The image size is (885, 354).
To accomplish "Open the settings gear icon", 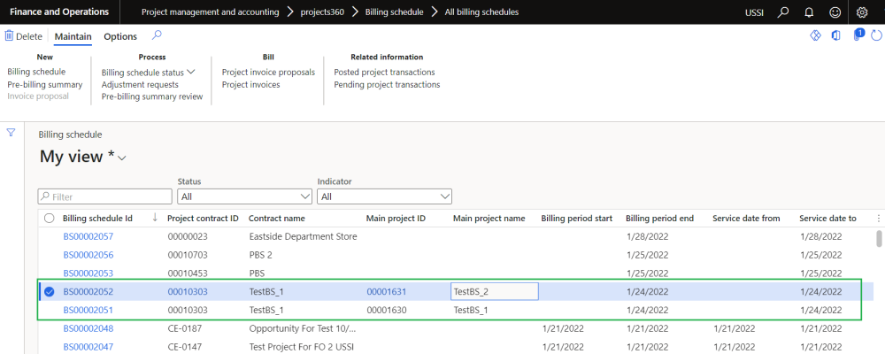I will [x=862, y=12].
